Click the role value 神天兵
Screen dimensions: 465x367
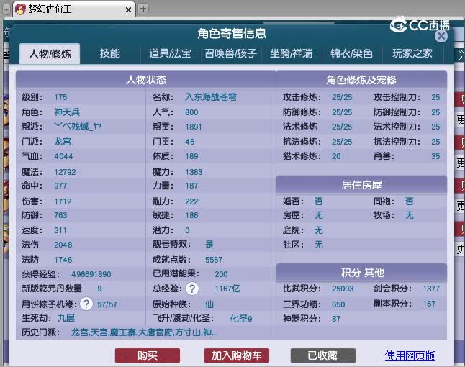tap(67, 112)
